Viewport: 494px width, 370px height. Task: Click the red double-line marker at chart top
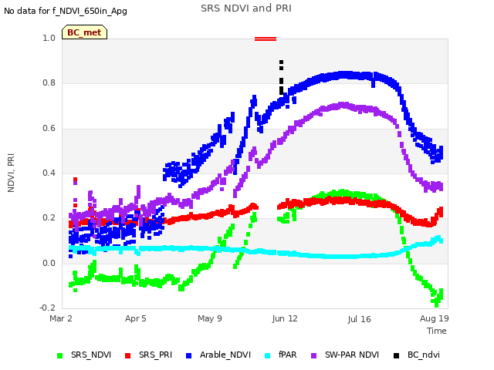coord(266,39)
